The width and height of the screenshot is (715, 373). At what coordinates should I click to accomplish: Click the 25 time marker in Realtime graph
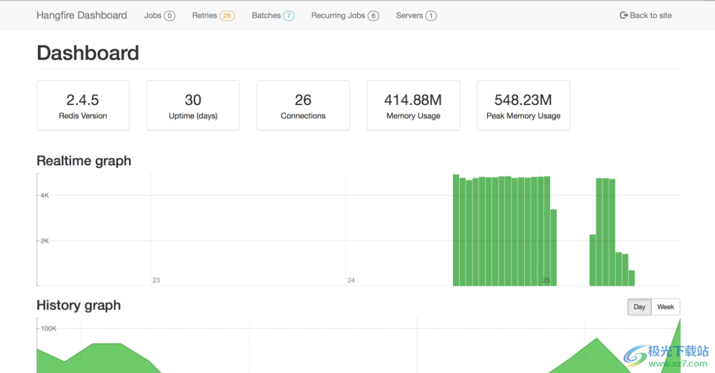(x=547, y=281)
